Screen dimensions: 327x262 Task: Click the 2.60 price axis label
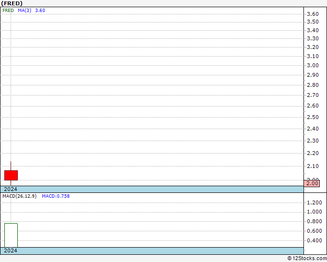point(313,106)
